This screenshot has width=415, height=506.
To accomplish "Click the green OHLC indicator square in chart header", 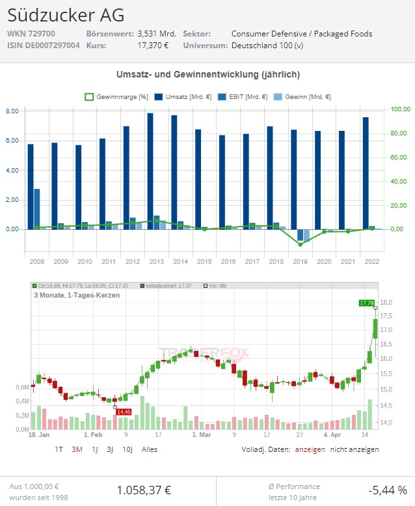I will click(x=36, y=286).
